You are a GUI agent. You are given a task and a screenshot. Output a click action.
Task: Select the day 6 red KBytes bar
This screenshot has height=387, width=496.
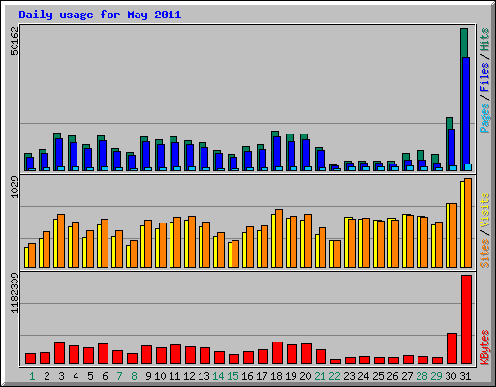pos(103,354)
